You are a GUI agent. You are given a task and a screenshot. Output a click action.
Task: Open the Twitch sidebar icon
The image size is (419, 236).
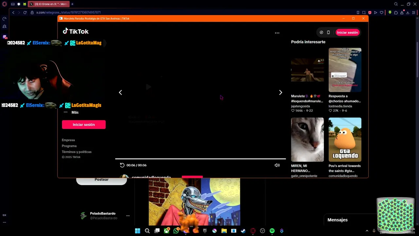(x=5, y=37)
